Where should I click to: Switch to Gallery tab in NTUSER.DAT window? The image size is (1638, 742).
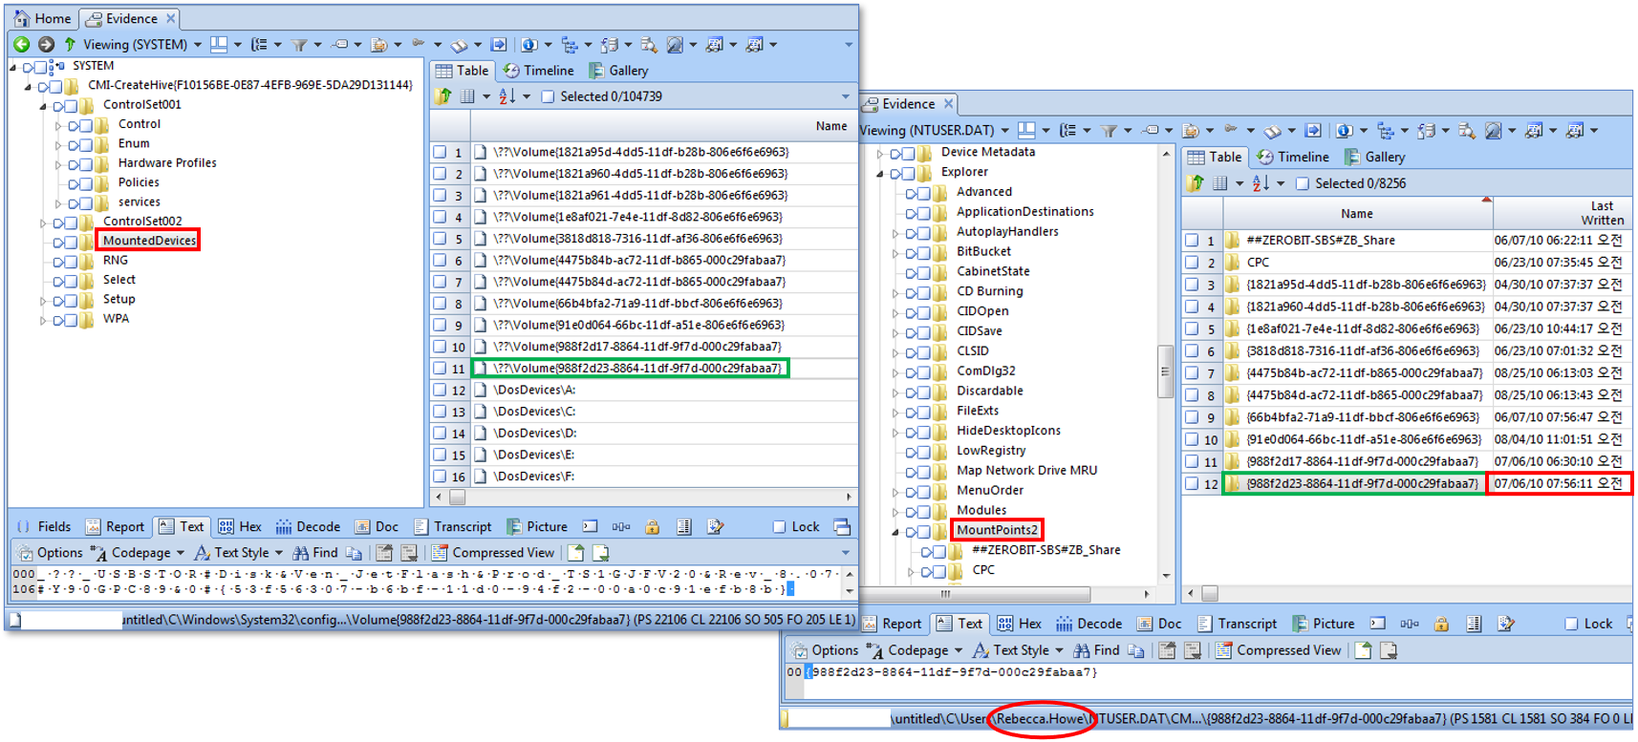coord(1375,157)
